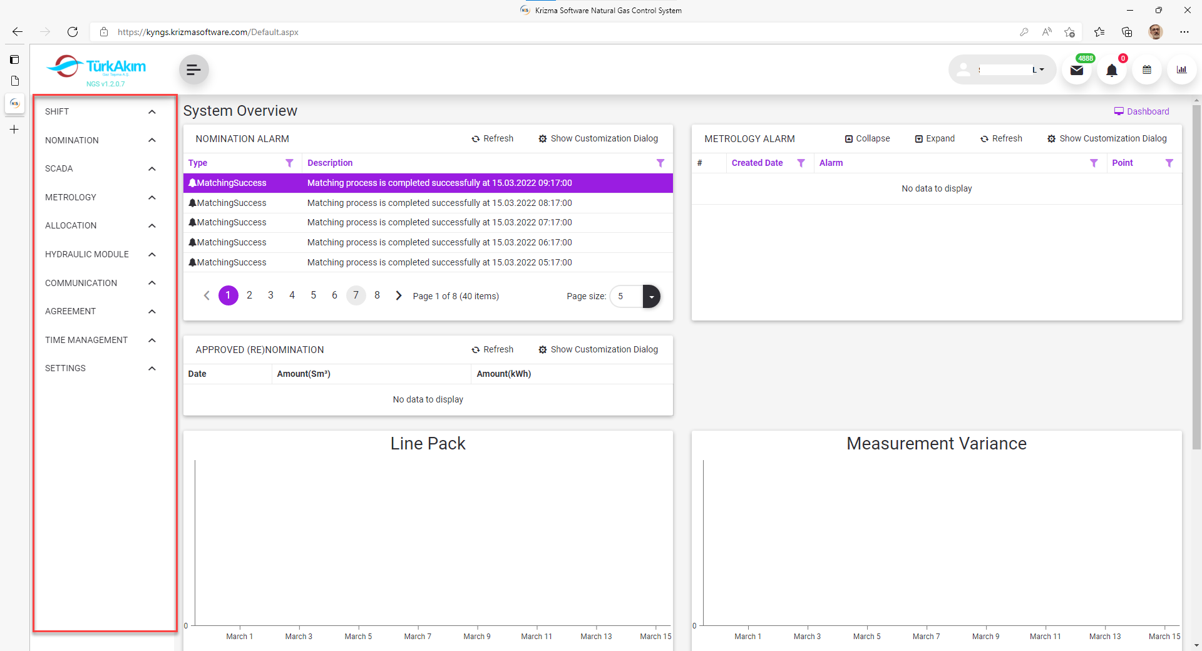Click the Dashboard breadcrumb link

pyautogui.click(x=1141, y=111)
